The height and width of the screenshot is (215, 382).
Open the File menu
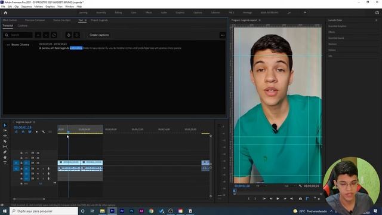(3, 7)
